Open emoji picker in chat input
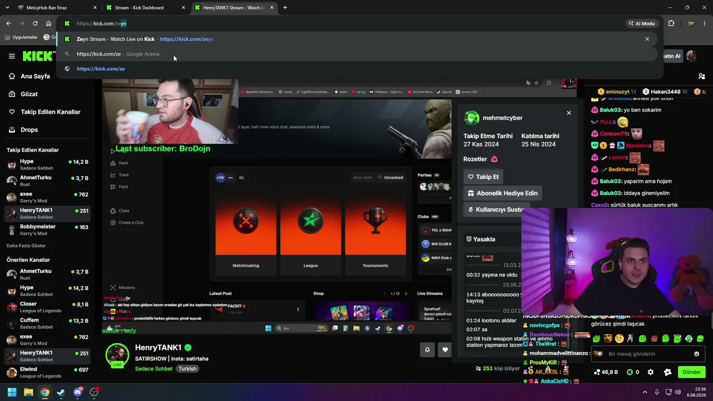This screenshot has height=401, width=713. tap(696, 354)
